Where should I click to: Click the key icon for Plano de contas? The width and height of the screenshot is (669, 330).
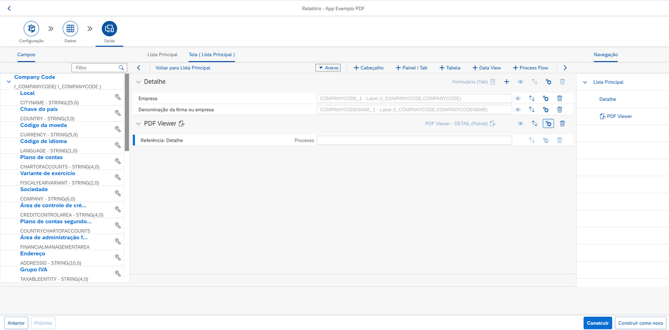pos(118,161)
